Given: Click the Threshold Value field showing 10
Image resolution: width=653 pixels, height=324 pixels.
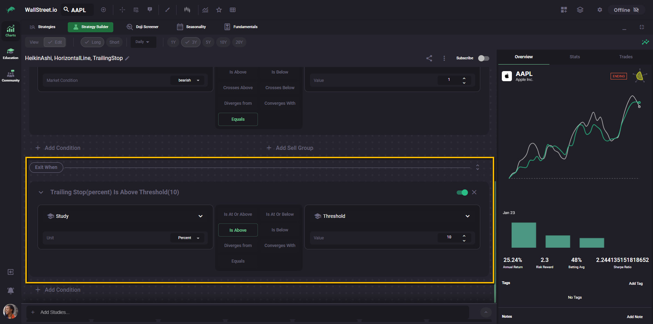Looking at the screenshot, I should click(x=449, y=238).
